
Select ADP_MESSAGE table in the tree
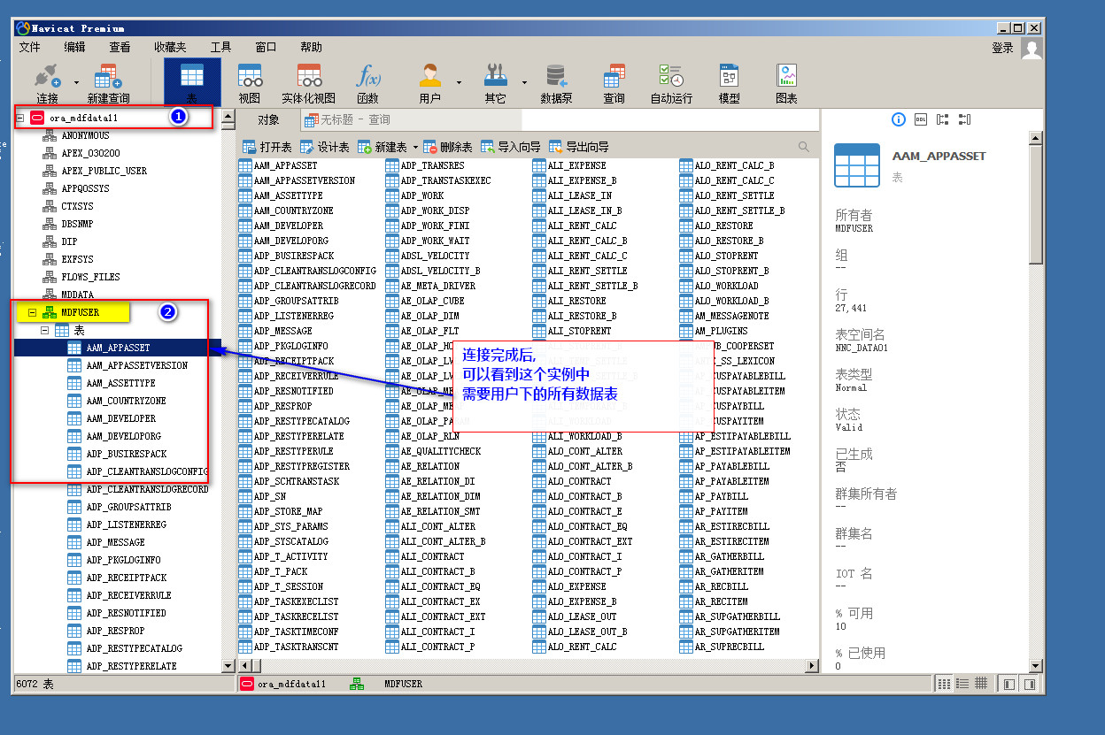pos(115,542)
